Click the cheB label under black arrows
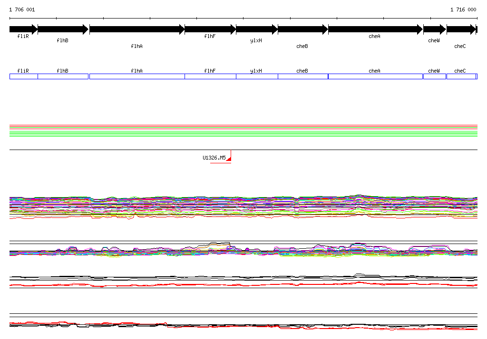This screenshot has width=487, height=339. [x=302, y=46]
